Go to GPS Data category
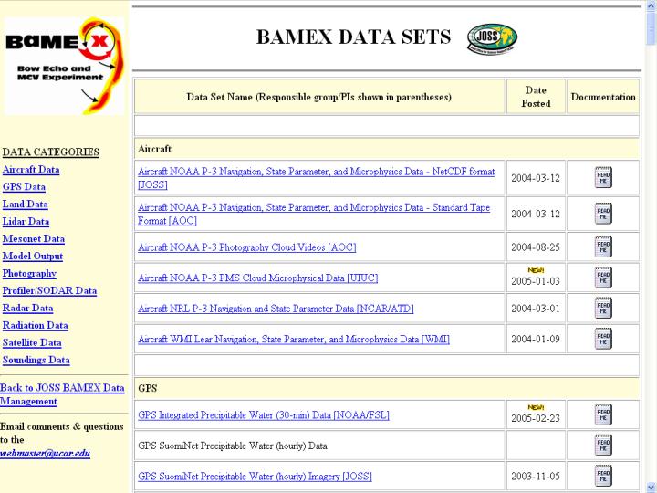This screenshot has height=493, width=657. 24,187
